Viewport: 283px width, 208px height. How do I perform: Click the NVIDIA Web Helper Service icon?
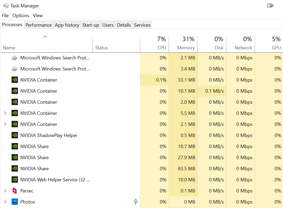15,179
